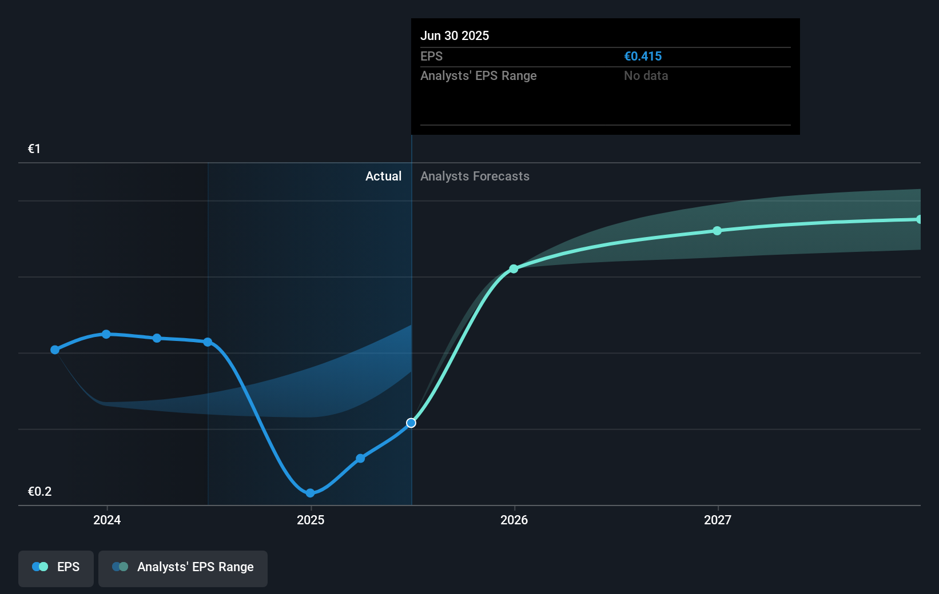The width and height of the screenshot is (939, 594).
Task: Select the EPS point between 2025 low and Jun 2025
Action: pos(360,458)
